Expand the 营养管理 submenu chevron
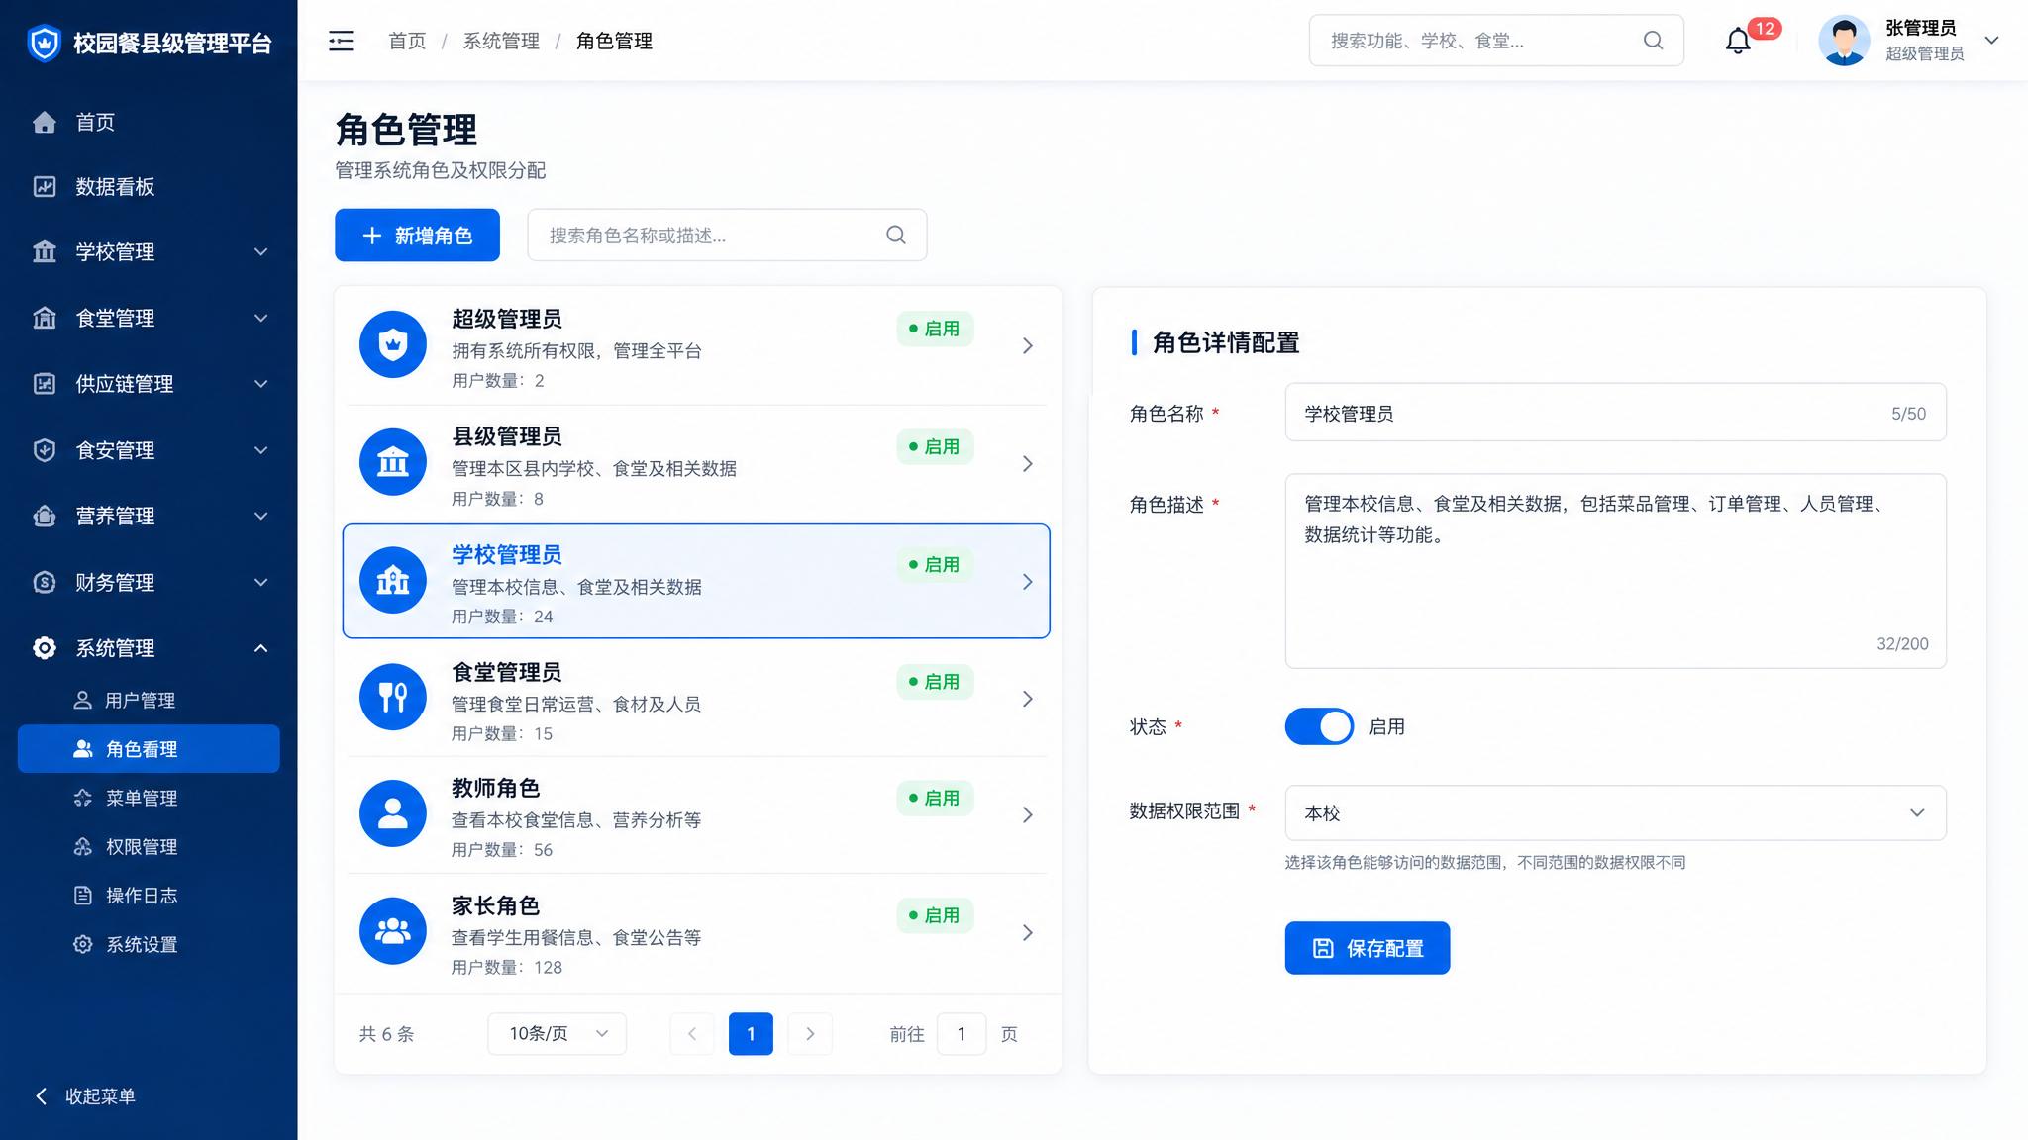 click(x=261, y=516)
